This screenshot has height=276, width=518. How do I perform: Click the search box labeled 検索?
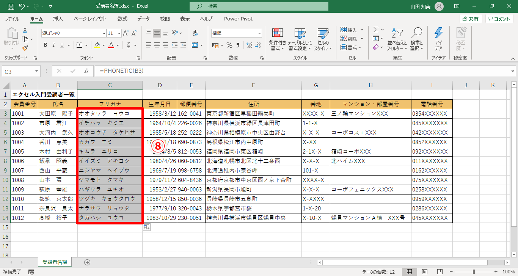[x=259, y=6]
